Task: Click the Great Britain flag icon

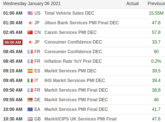Action: tap(30, 119)
